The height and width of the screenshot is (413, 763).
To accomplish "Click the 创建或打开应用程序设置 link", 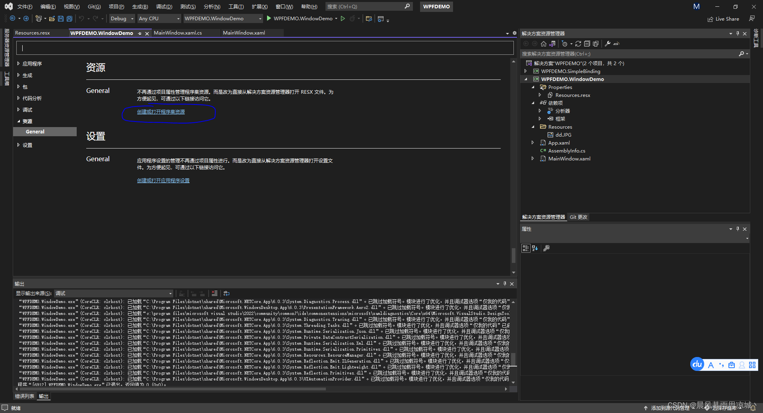I will tap(163, 180).
